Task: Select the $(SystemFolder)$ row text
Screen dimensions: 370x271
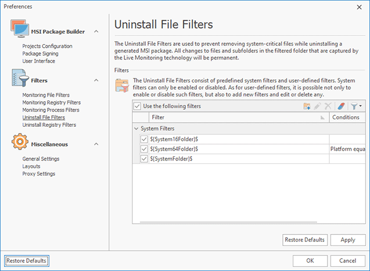Action: coord(171,159)
